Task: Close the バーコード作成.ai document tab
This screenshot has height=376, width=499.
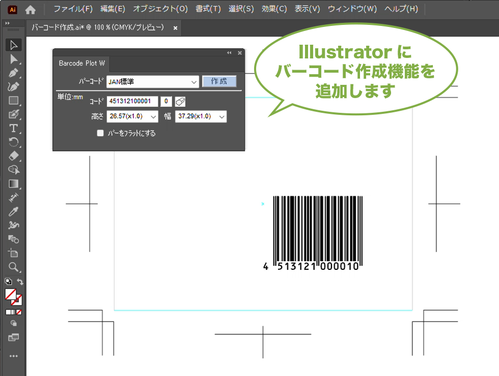Action: [175, 28]
